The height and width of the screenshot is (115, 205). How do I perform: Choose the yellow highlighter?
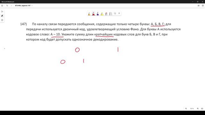(x=102, y=13)
